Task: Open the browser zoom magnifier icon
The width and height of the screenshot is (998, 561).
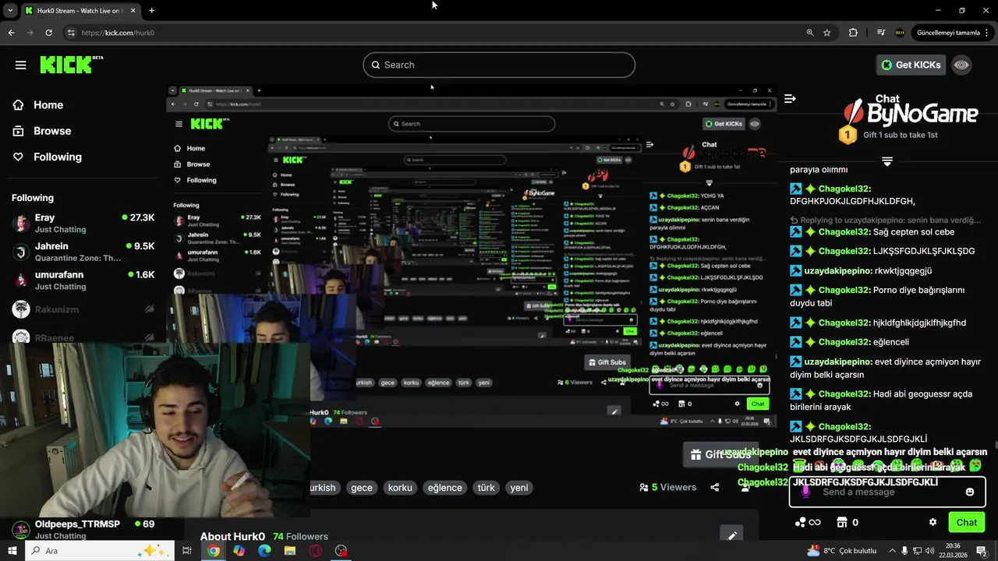Action: [810, 33]
